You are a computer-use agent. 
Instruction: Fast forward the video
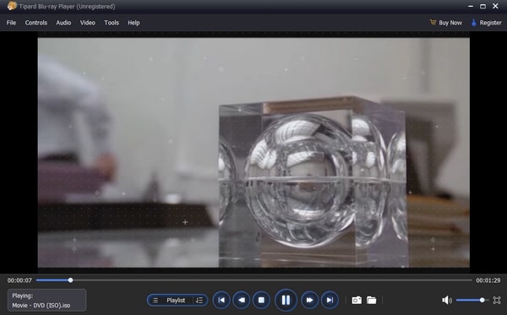pos(309,300)
